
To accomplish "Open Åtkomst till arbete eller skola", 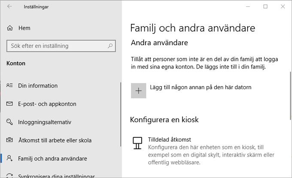I will pos(55,140).
